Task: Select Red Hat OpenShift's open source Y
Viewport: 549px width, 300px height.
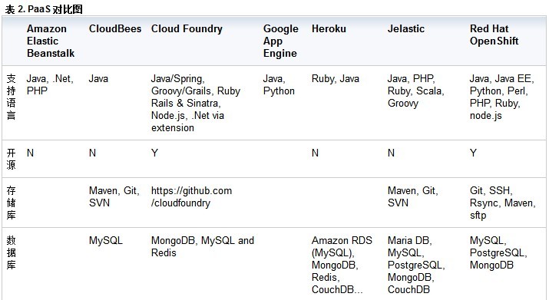Action: pyautogui.click(x=473, y=153)
